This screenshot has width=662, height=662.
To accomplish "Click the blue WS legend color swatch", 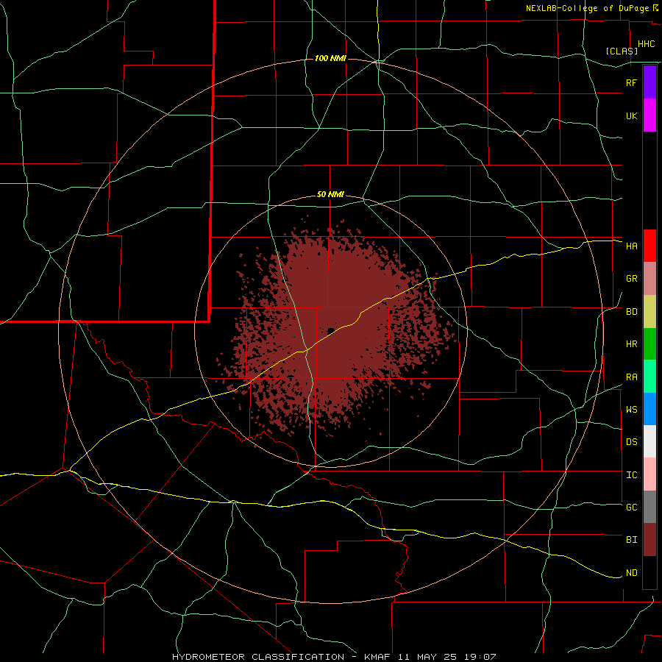I will 649,409.
